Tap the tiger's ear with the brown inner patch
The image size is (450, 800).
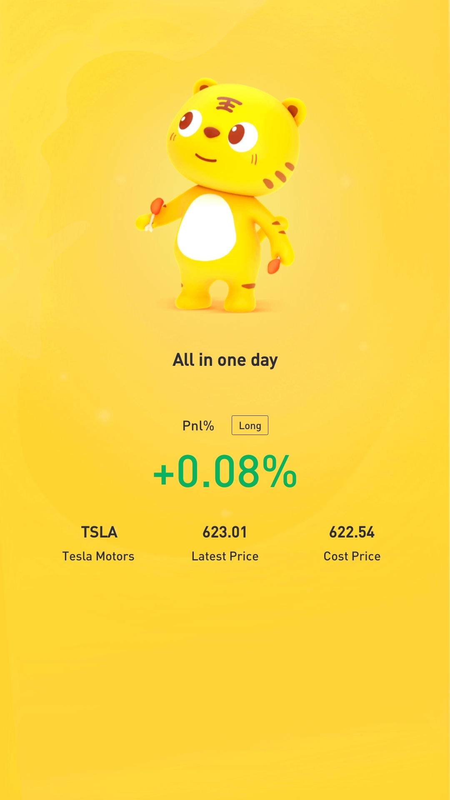click(x=294, y=110)
